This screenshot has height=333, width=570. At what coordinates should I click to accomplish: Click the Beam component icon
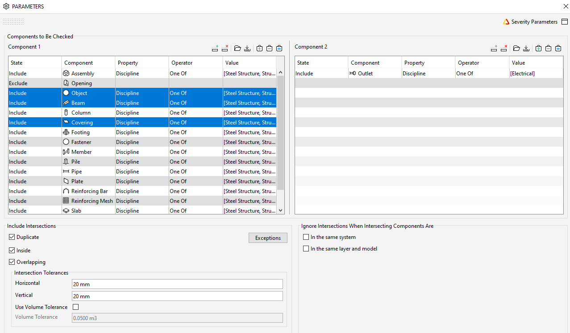pyautogui.click(x=66, y=103)
